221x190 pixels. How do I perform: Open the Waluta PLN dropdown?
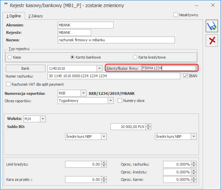(42, 119)
